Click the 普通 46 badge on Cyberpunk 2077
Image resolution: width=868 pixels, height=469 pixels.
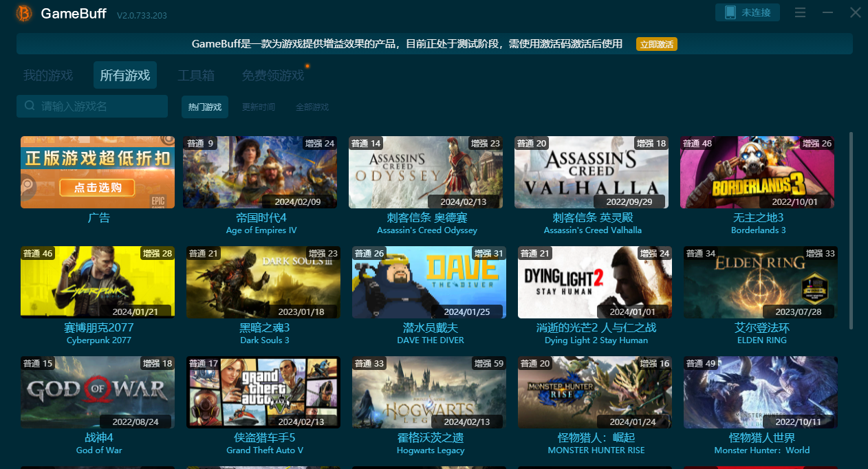(38, 253)
